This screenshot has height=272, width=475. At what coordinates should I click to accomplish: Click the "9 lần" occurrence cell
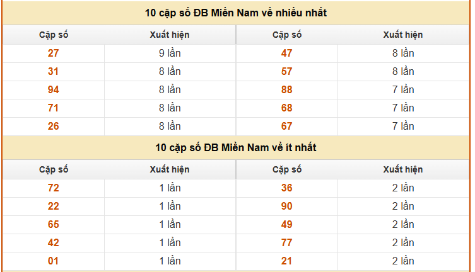[170, 54]
